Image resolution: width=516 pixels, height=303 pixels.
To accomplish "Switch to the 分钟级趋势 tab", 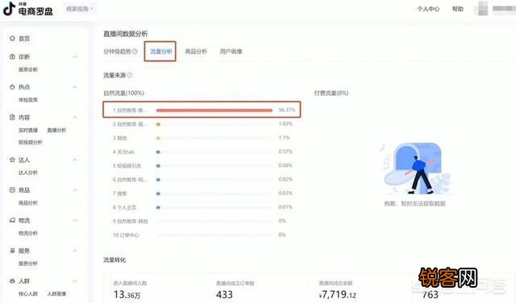I will [x=117, y=52].
